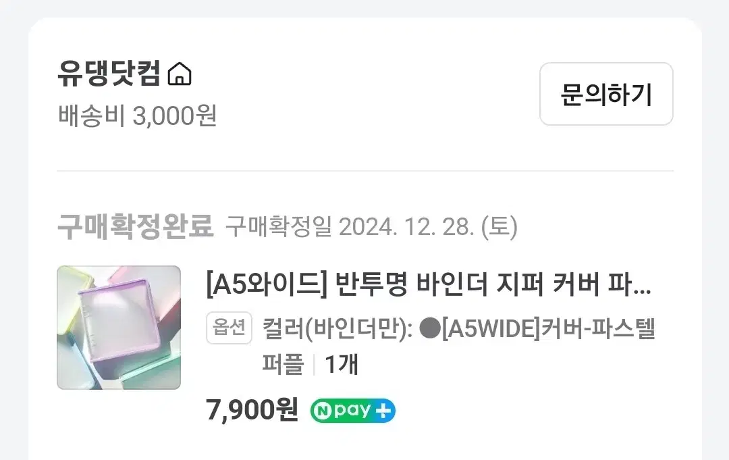Select the gray color dot in option
The image size is (729, 460).
tap(429, 328)
